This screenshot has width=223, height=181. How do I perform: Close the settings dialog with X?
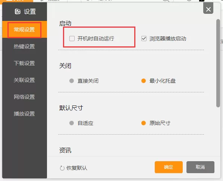click(x=208, y=9)
